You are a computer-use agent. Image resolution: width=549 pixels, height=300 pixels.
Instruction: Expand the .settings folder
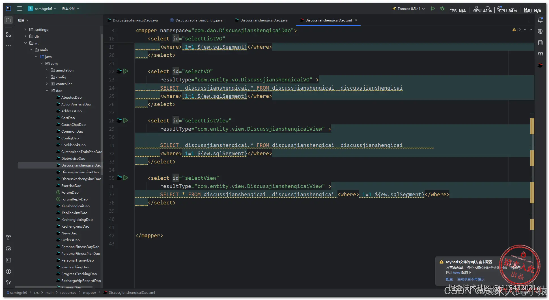click(x=25, y=29)
